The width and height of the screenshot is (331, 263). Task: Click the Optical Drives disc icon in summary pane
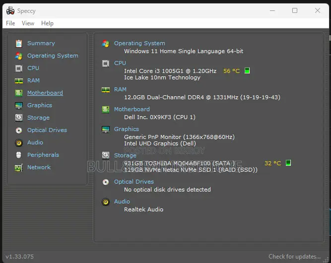pyautogui.click(x=106, y=182)
